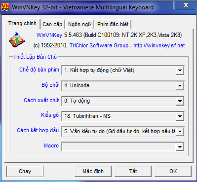This screenshot has width=197, height=182.
Task: Switch to the Cao cấp tab
Action: pyautogui.click(x=52, y=24)
